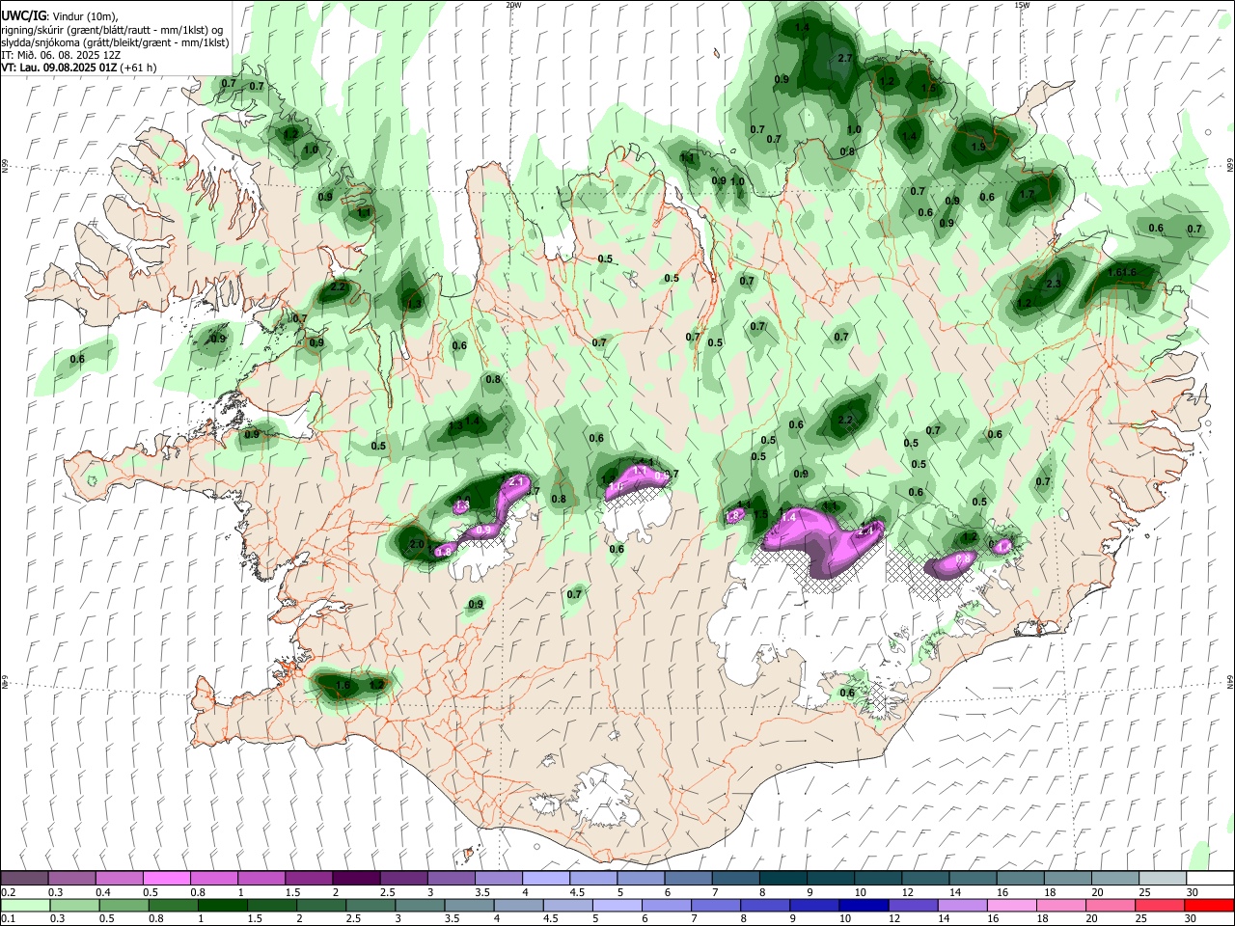Click the pale green 0.1–0.3 rain swatch

(25, 905)
